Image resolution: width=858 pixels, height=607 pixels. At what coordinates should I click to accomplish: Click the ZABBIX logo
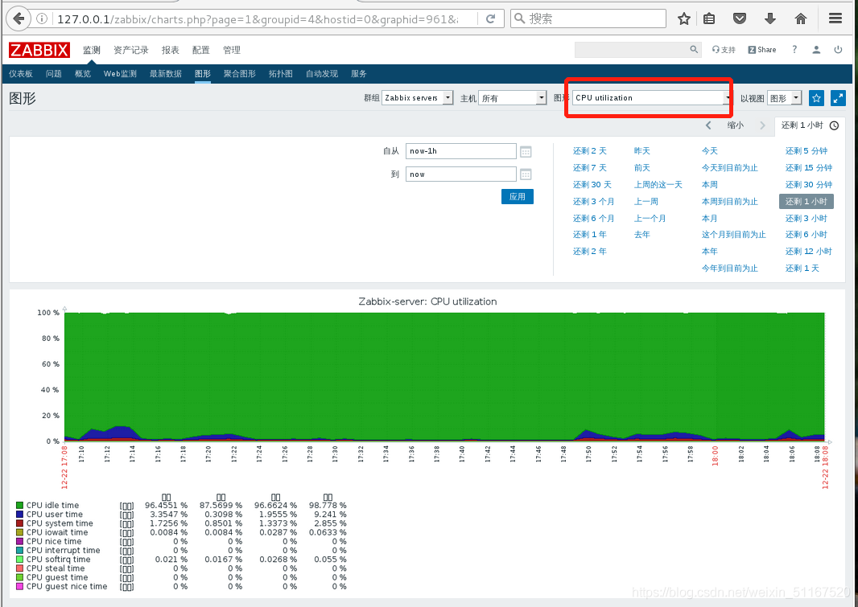[x=39, y=51]
